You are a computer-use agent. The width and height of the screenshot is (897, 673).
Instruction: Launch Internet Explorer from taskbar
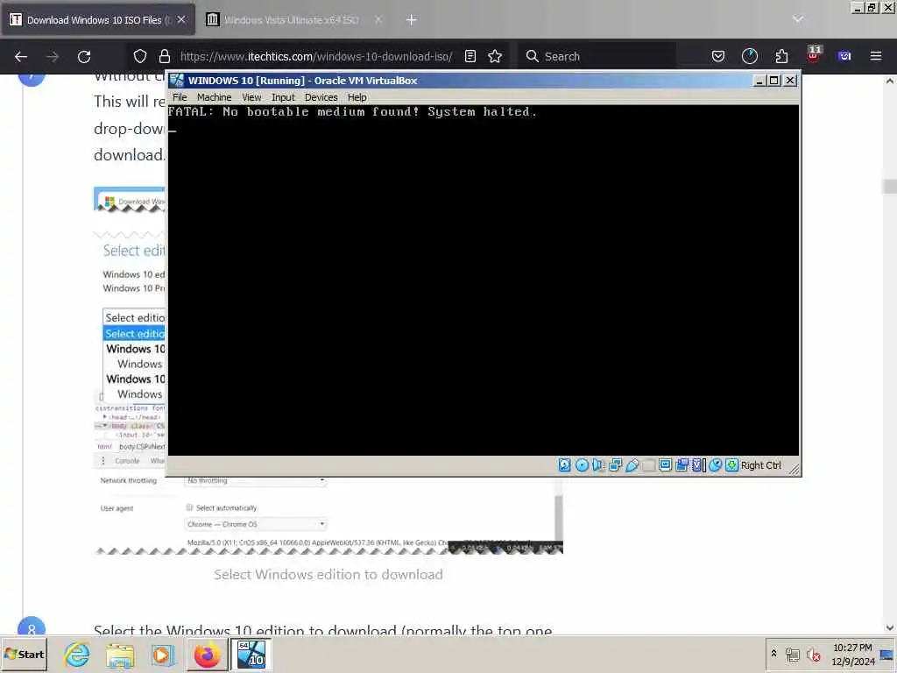(77, 654)
